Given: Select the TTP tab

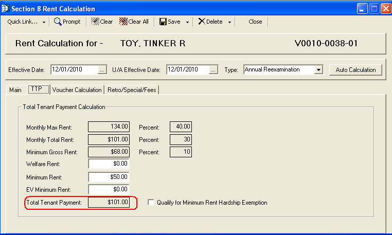Looking at the screenshot, I should [x=38, y=89].
